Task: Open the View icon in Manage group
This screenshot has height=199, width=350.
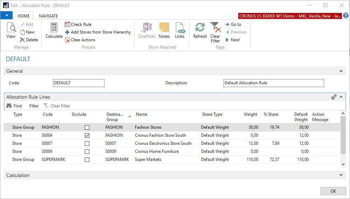Action: (x=11, y=30)
